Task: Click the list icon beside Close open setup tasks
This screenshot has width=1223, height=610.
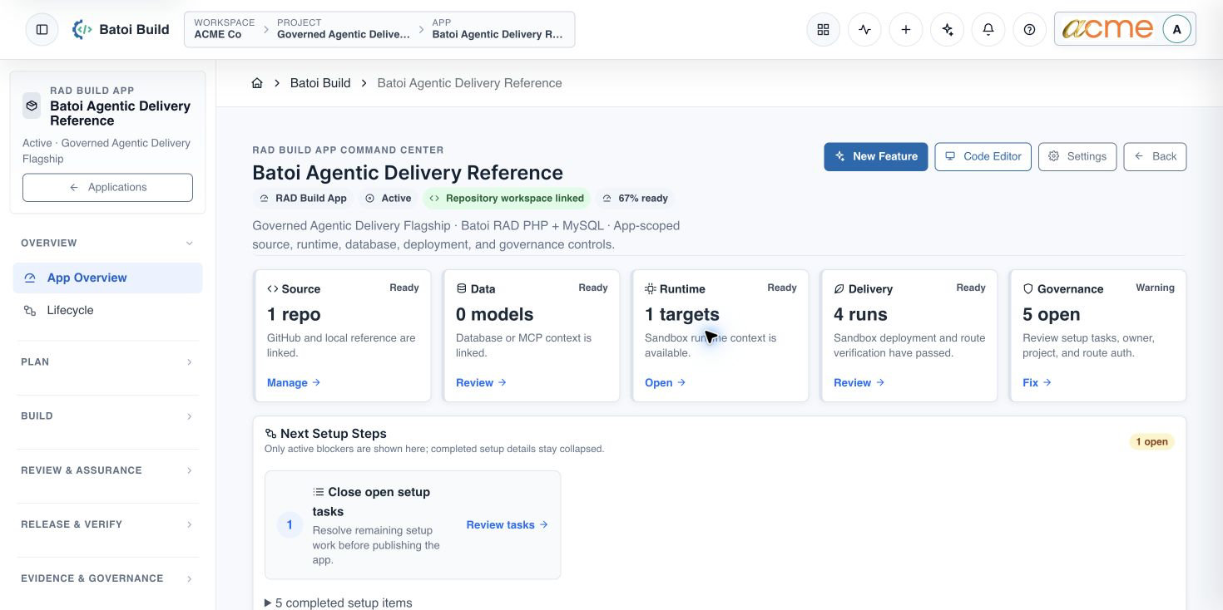Action: 318,492
